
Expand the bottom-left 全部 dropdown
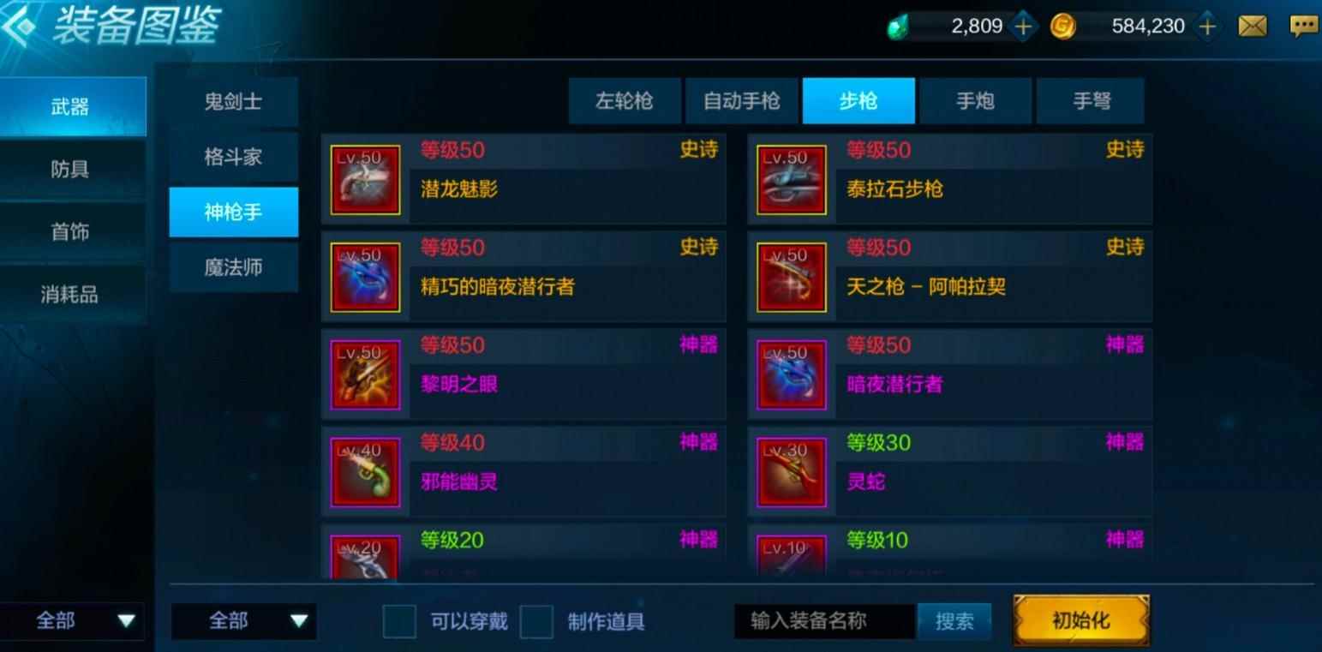[x=73, y=621]
